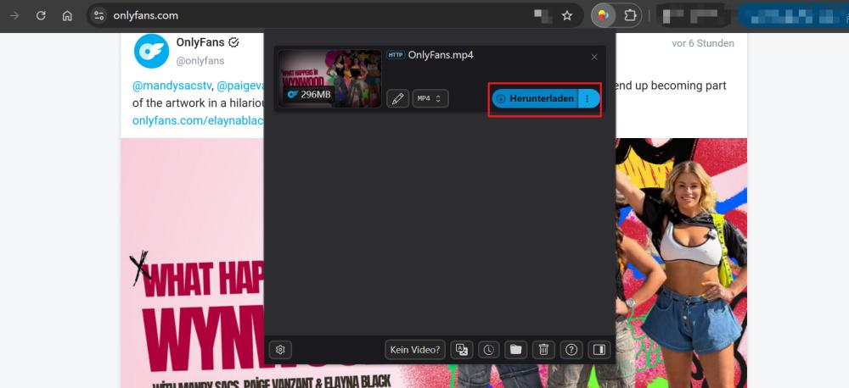Image resolution: width=849 pixels, height=388 pixels.
Task: Open the browser extensions puzzle icon
Action: tap(630, 15)
